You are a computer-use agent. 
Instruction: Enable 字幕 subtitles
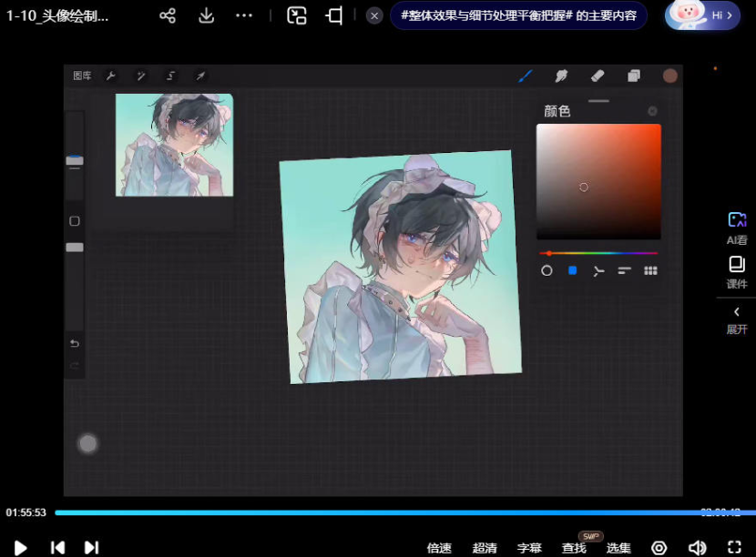click(x=529, y=548)
